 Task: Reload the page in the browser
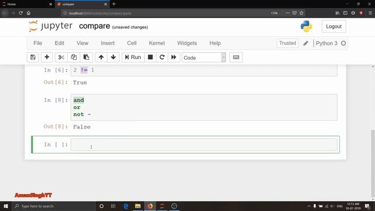tap(21, 13)
